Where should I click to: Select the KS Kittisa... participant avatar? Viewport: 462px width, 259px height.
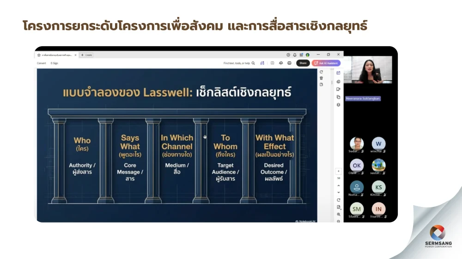tap(379, 187)
